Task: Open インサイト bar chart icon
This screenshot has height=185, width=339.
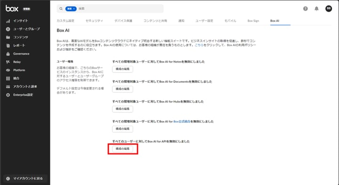Action: (8, 21)
